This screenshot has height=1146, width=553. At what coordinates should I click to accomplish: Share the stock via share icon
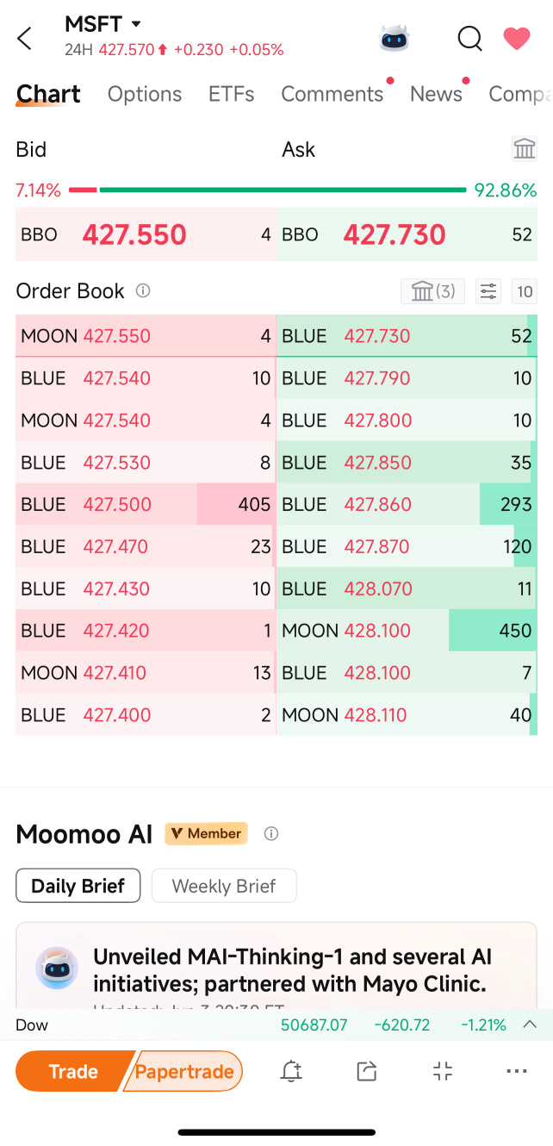click(x=367, y=1071)
